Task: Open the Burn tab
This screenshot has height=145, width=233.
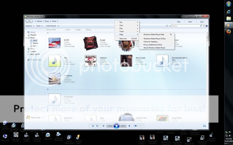Action: point(190,22)
